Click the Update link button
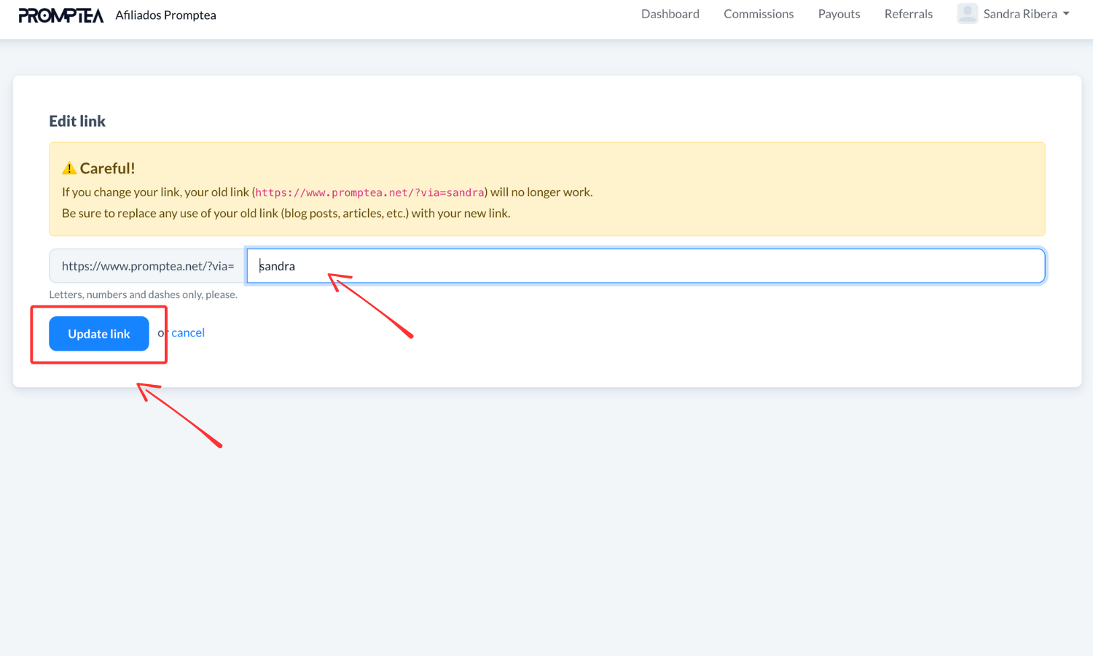This screenshot has height=656, width=1093. point(99,334)
